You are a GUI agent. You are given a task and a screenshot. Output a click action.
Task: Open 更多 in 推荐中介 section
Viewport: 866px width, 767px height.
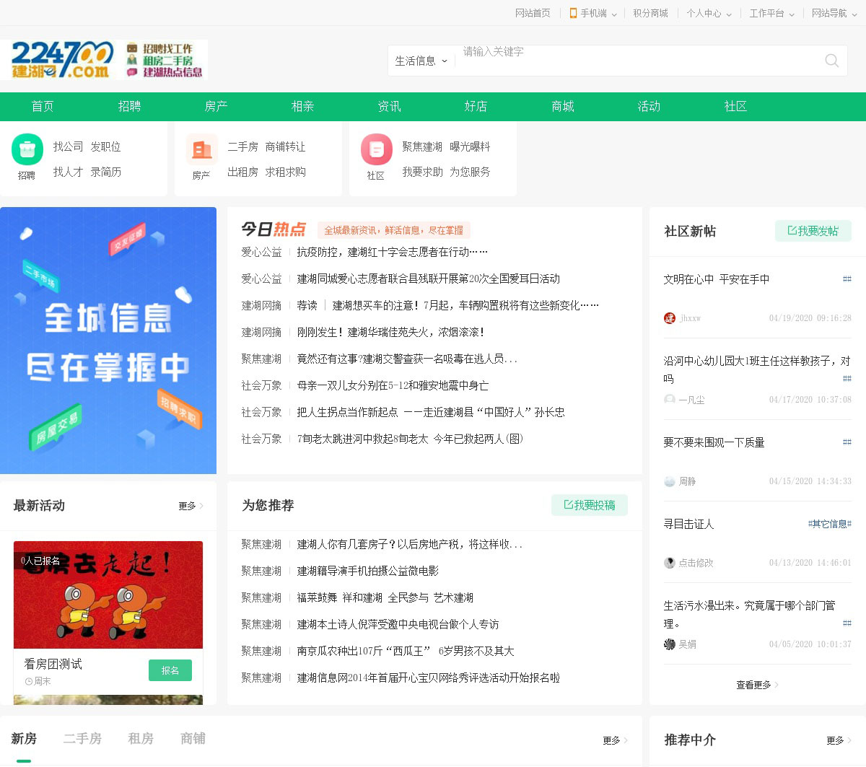839,740
